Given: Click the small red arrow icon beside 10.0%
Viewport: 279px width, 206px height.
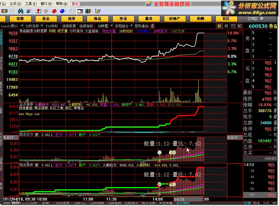Looking at the screenshot, I should [x=241, y=31].
